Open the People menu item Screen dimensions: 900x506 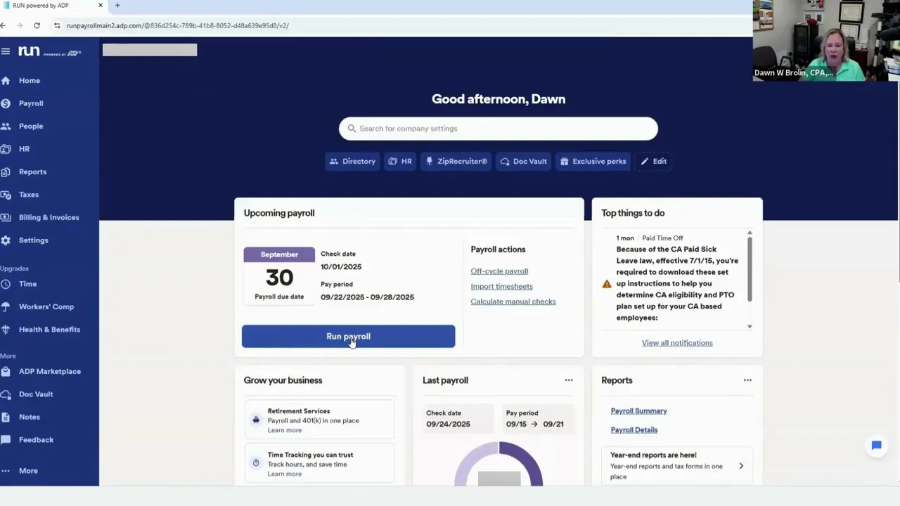[x=31, y=126]
